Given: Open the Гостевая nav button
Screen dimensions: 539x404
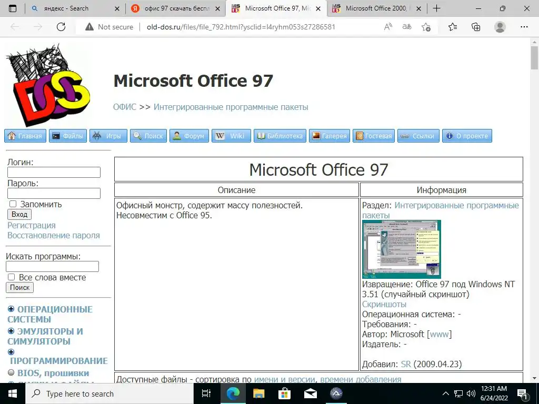Looking at the screenshot, I should point(374,136).
